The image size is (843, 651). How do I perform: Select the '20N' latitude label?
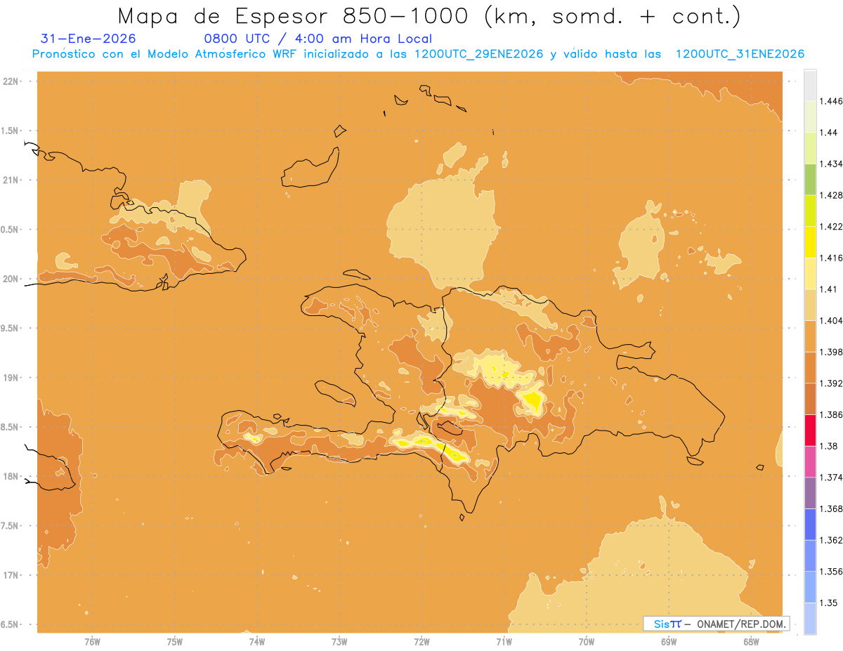[x=12, y=279]
